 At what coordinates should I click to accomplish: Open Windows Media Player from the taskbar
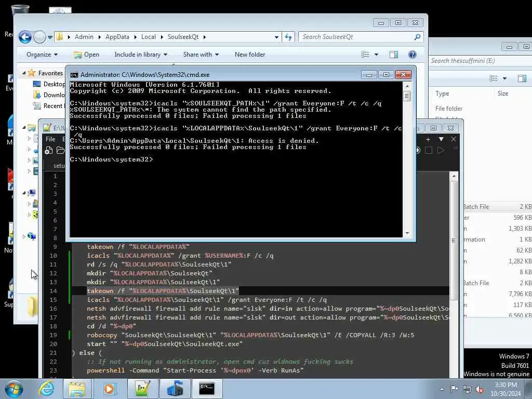(109, 389)
